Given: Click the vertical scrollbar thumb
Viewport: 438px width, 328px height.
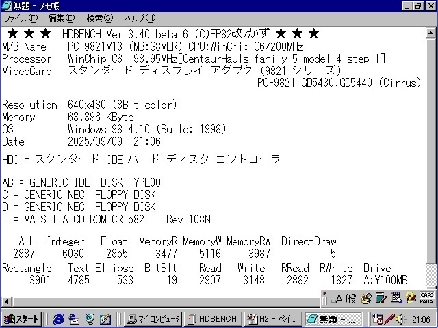Looking at the screenshot, I should coord(430,151).
